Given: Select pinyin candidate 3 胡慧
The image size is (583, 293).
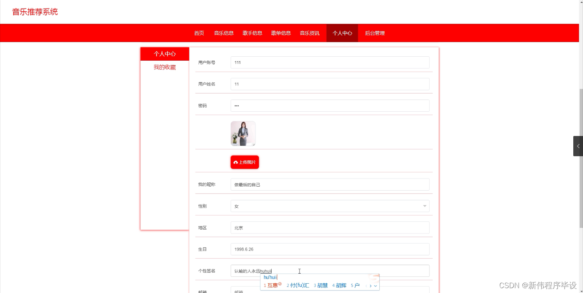Looking at the screenshot, I should tap(321, 285).
